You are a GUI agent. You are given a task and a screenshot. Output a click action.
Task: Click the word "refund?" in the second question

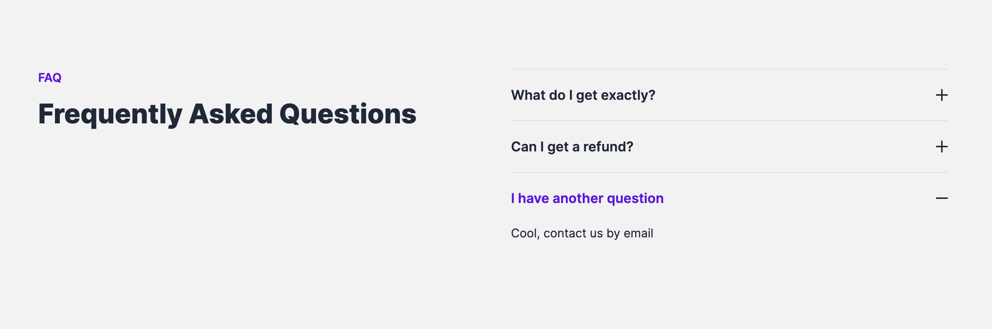608,147
